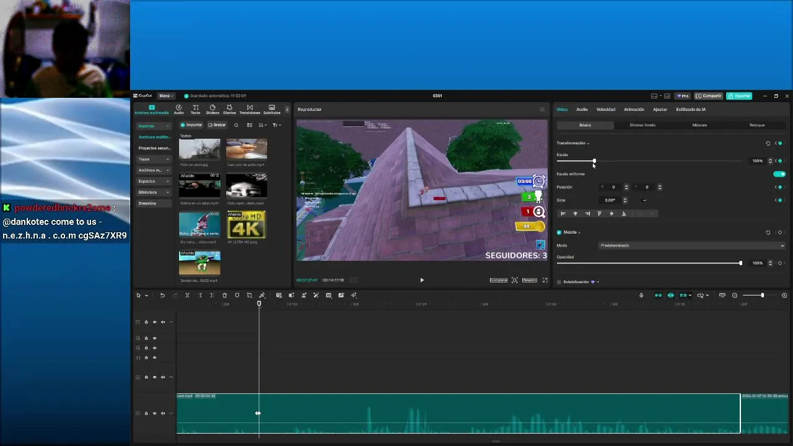
Task: Open the Reproductor panel menu icon
Action: tap(542, 110)
